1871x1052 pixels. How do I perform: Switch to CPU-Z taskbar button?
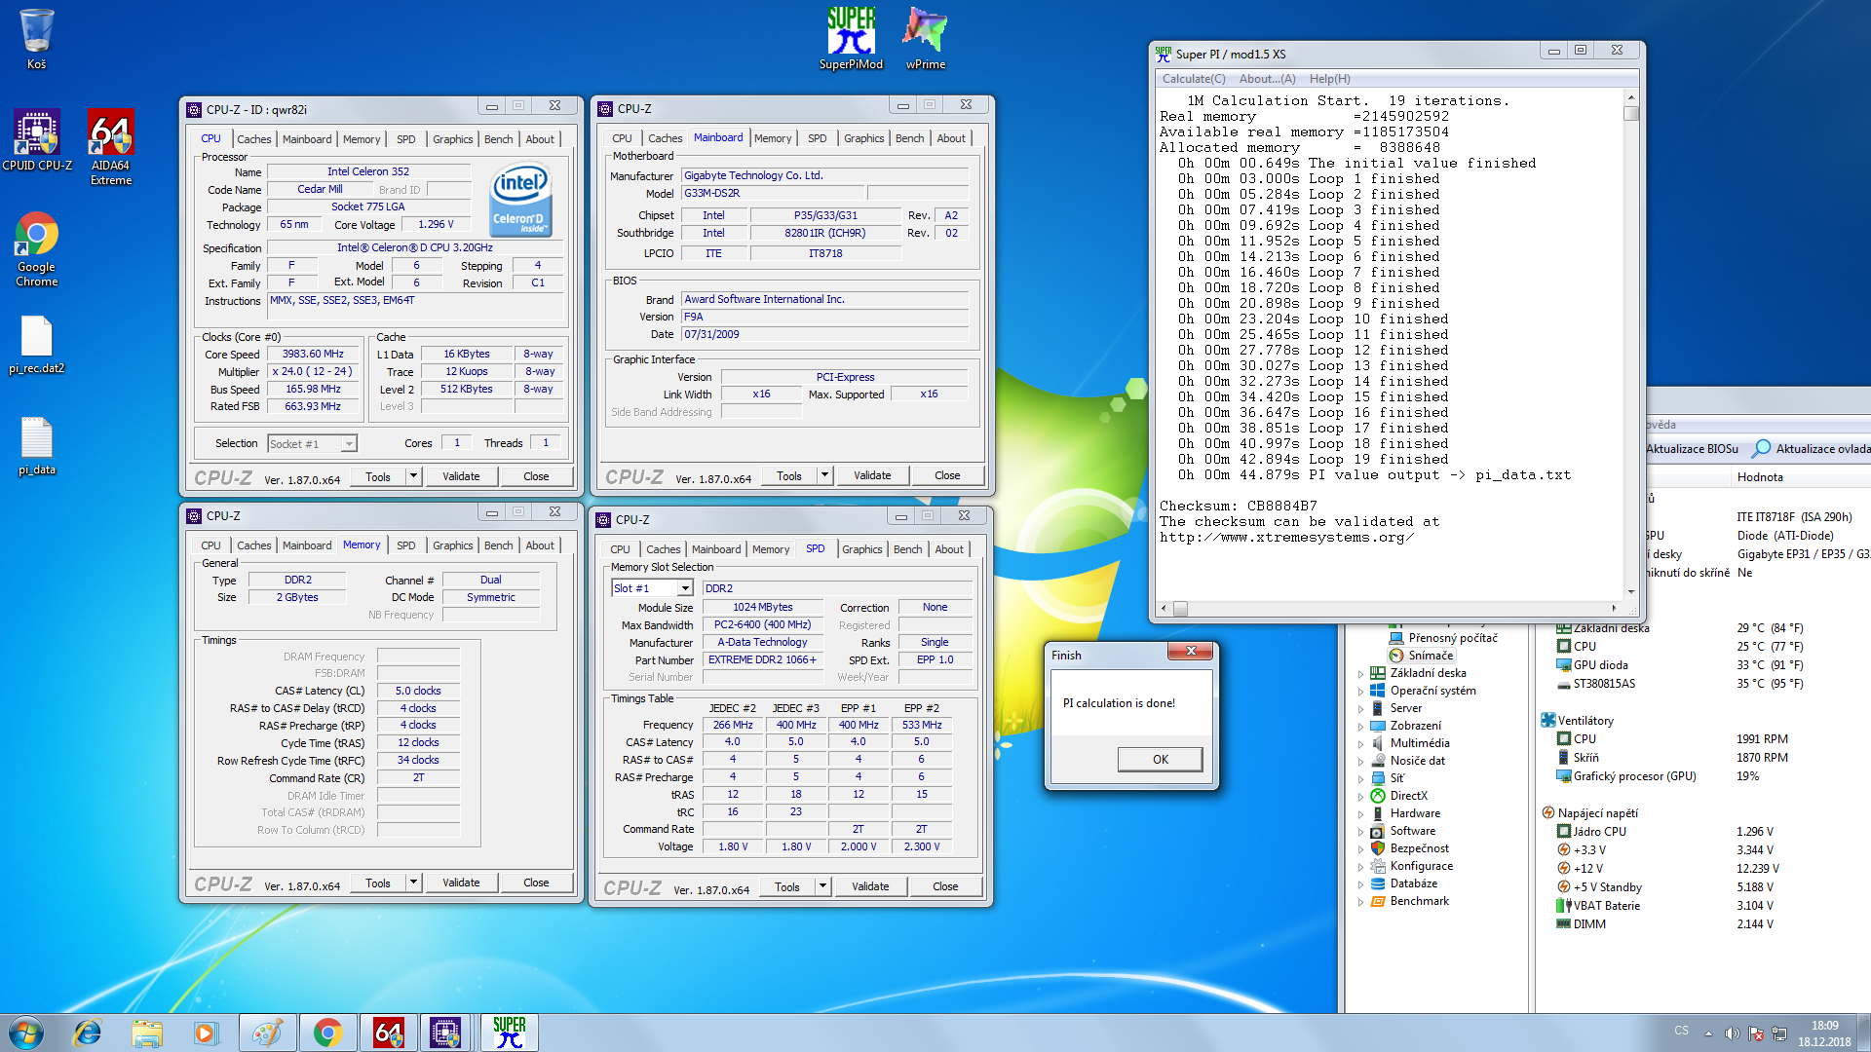(x=446, y=1033)
